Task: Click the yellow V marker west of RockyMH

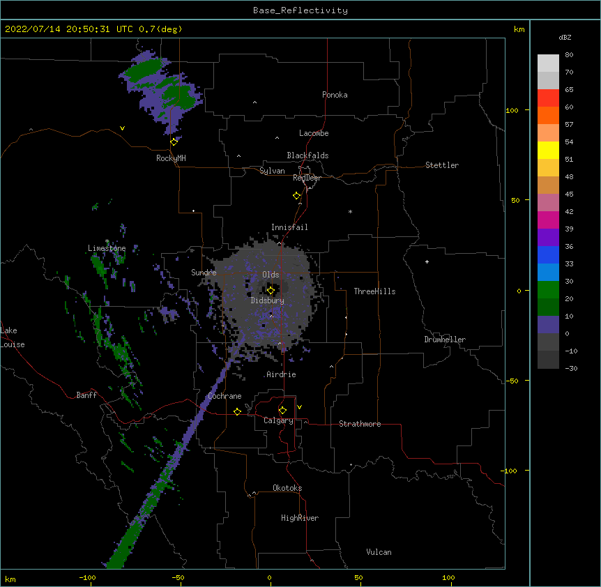Action: (122, 128)
